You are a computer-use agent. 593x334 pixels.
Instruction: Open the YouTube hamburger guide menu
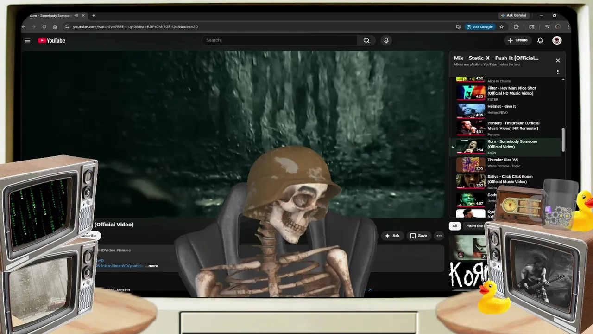(x=27, y=40)
